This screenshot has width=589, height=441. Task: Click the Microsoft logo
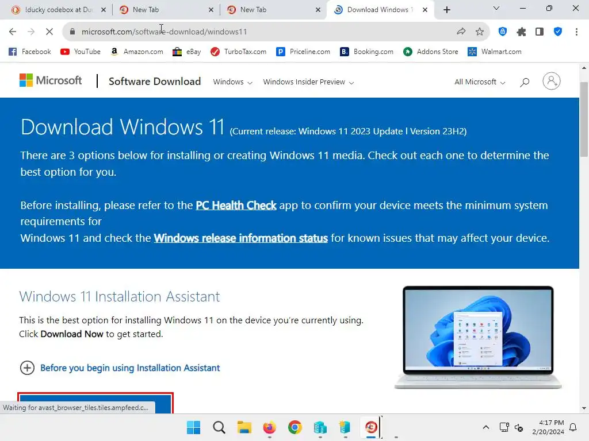(51, 80)
